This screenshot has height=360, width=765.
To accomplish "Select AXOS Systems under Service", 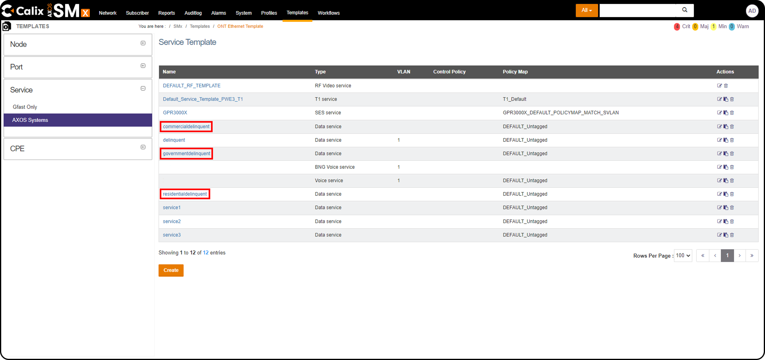I will 78,120.
